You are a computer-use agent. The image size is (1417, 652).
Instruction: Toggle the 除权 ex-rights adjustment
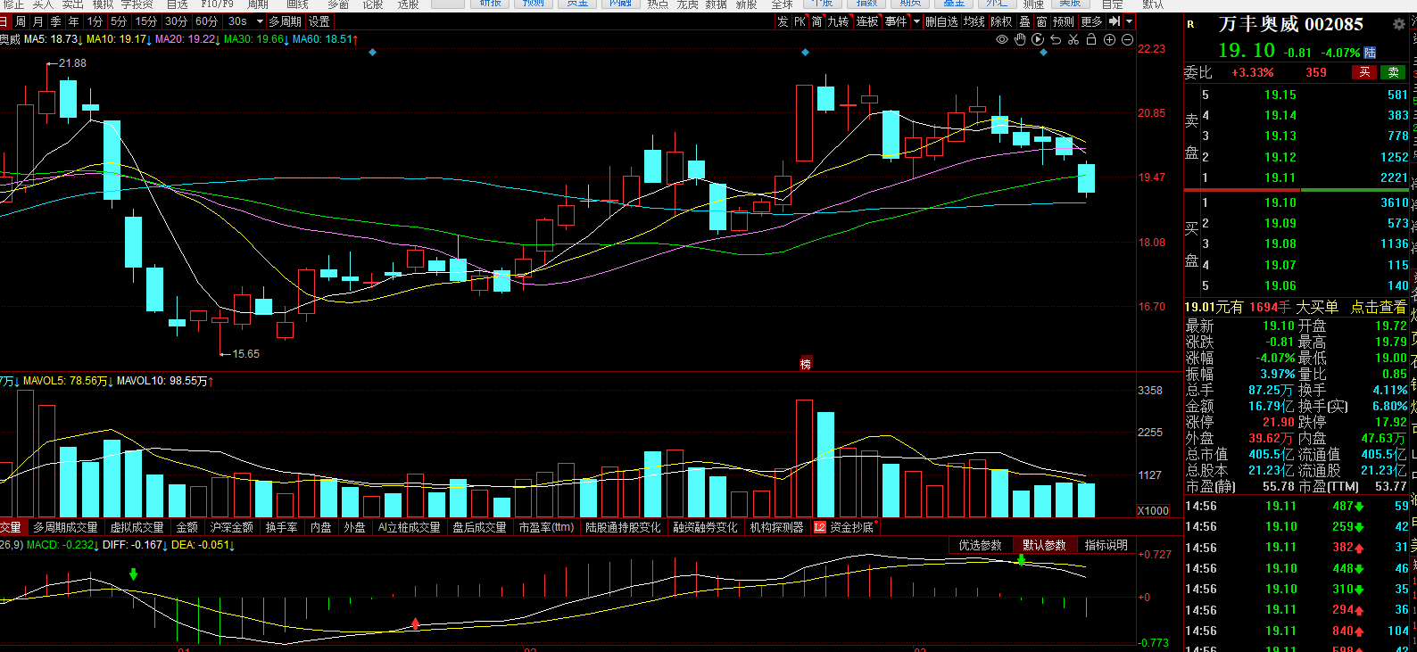pos(1001,21)
